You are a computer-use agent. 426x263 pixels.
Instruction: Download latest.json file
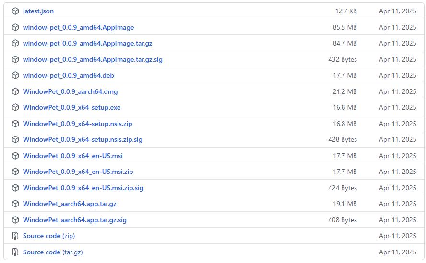[38, 11]
